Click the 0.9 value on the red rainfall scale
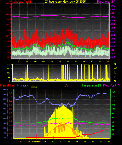The image size is (122, 145). (11, 101)
